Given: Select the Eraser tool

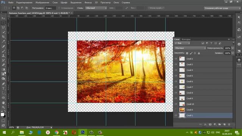Looking at the screenshot, I should click(3, 65).
